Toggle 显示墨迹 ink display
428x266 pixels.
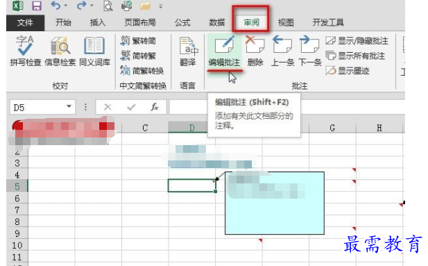pyautogui.click(x=348, y=71)
